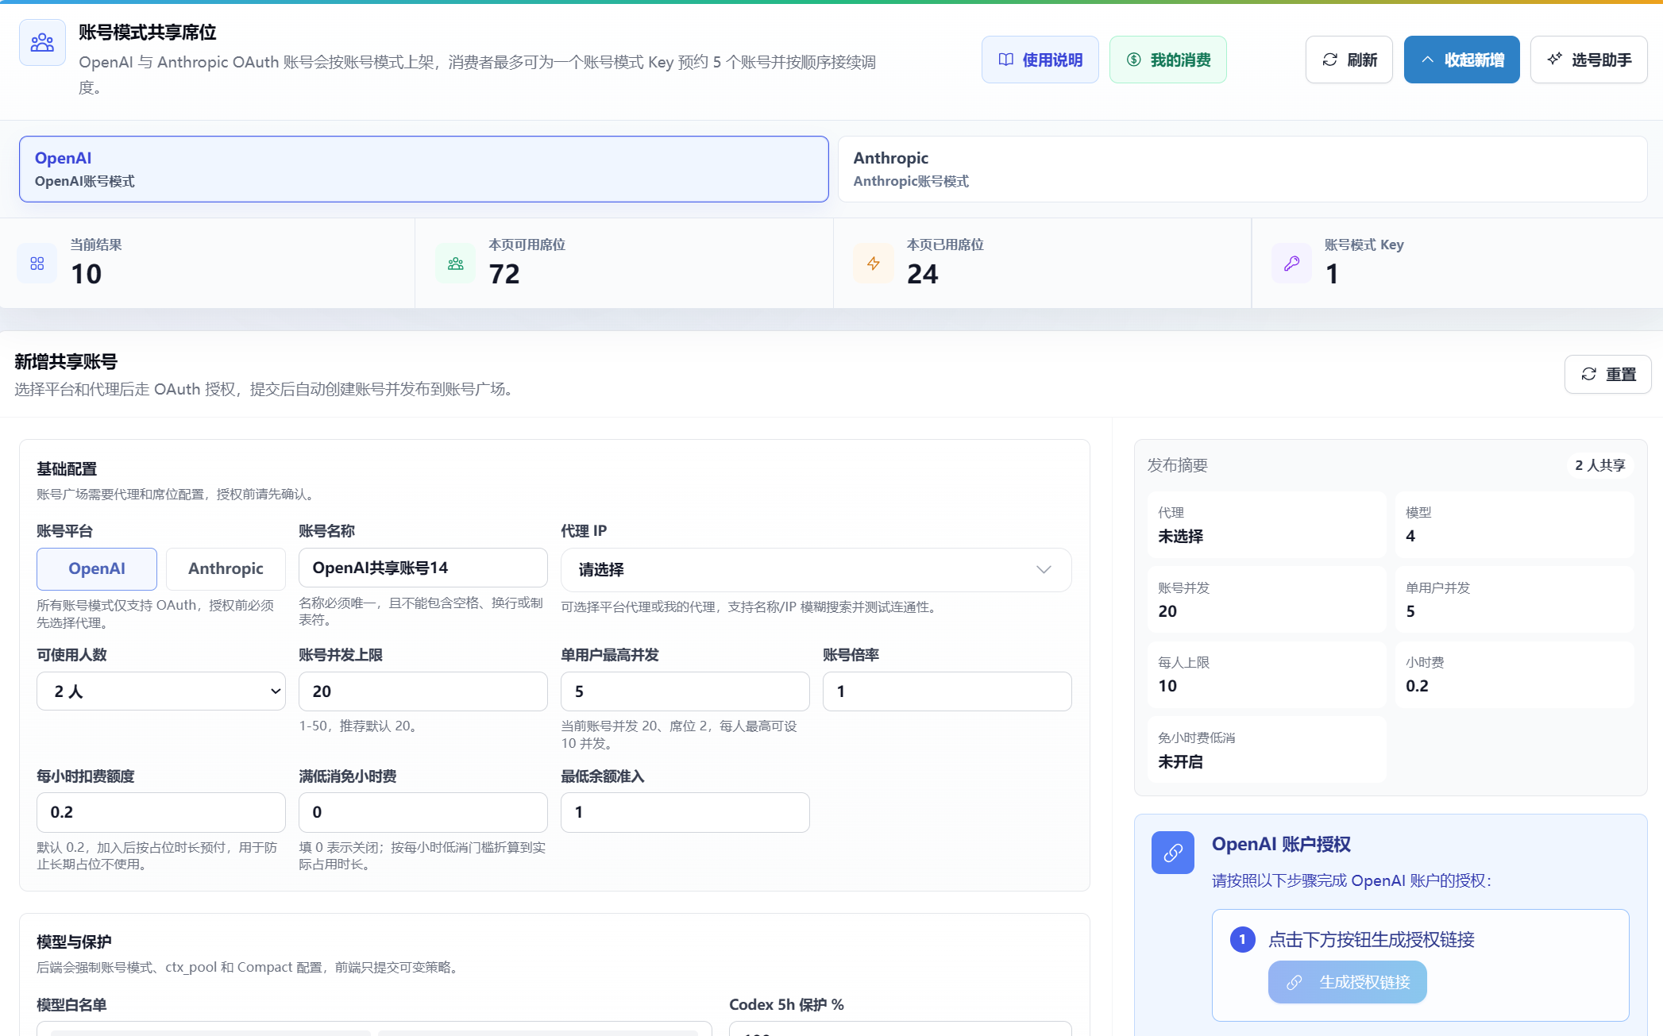
Task: Click the shared seats group icon in header
Action: click(42, 43)
